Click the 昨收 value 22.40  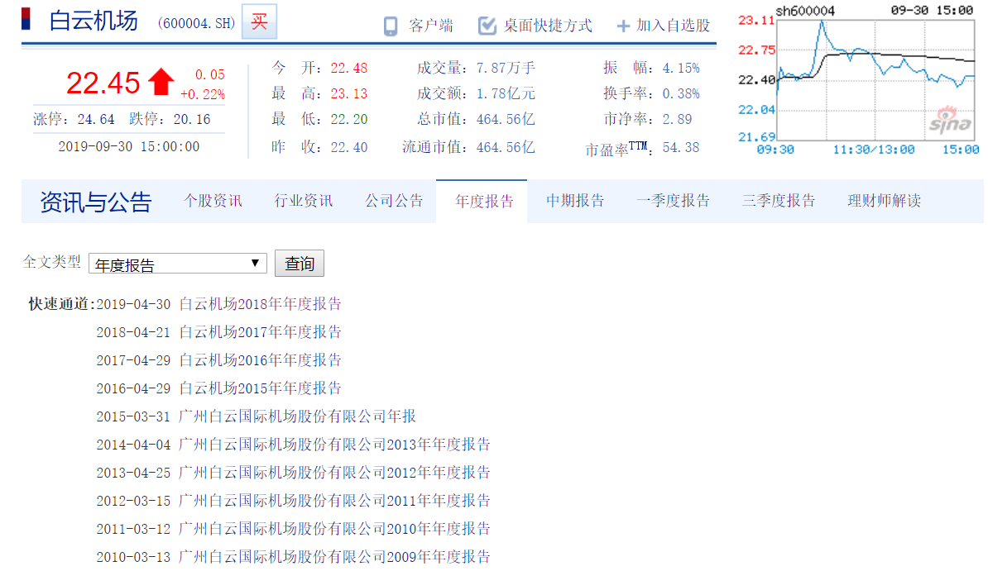point(348,147)
